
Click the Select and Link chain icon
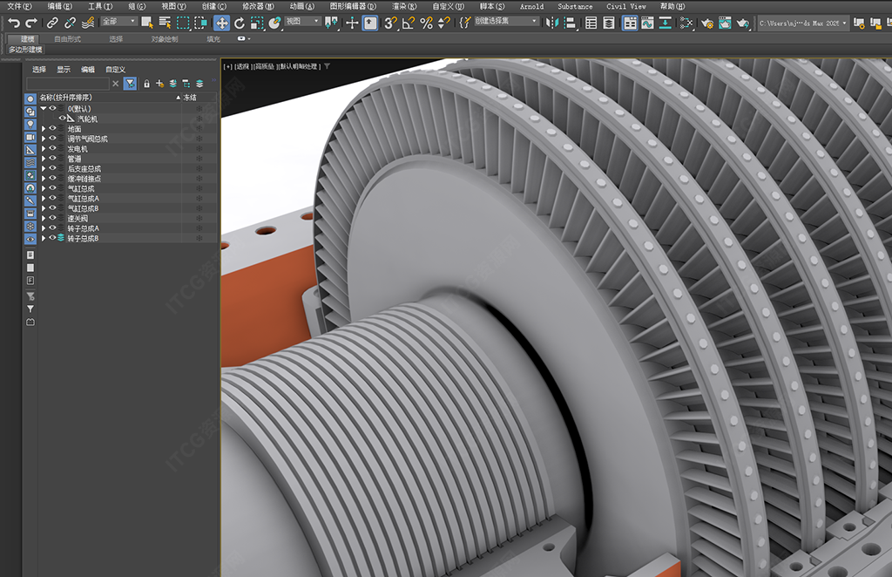pyautogui.click(x=52, y=23)
